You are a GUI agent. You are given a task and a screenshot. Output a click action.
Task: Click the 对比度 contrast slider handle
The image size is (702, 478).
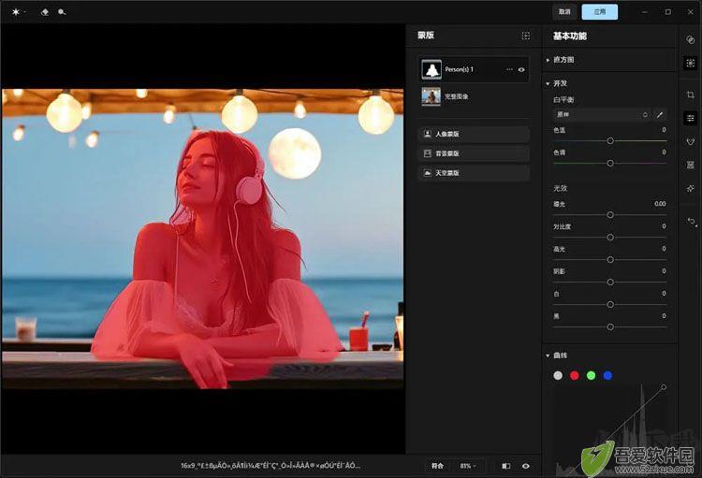(610, 238)
